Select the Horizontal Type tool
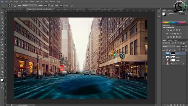The width and height of the screenshot is (188, 106). 2,62
